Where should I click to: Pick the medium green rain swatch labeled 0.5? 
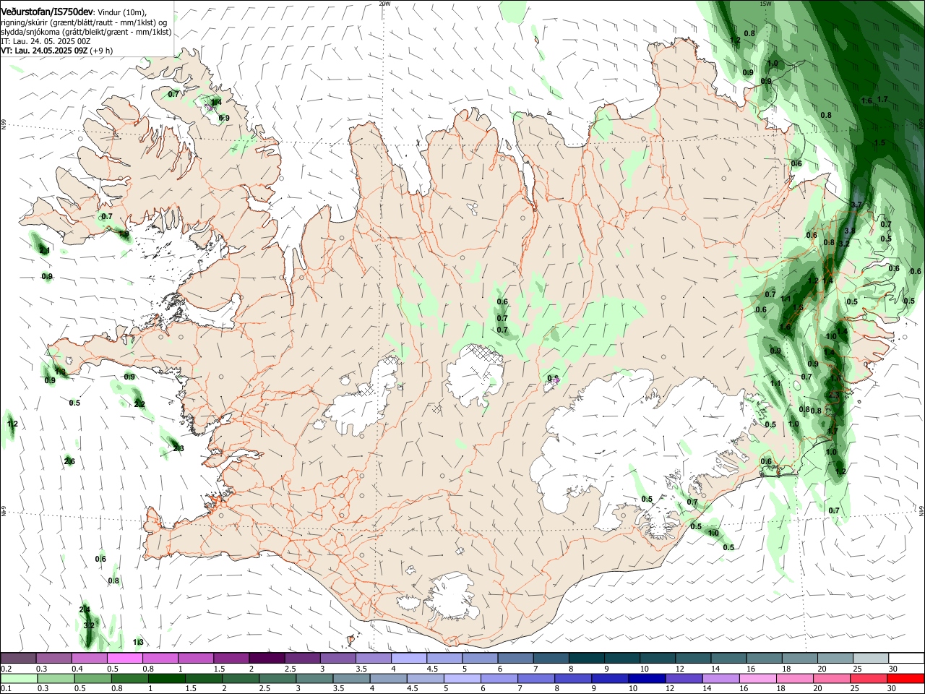[92, 679]
